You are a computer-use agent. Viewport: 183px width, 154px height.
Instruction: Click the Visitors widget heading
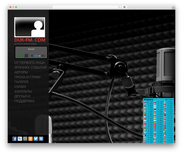148,99
